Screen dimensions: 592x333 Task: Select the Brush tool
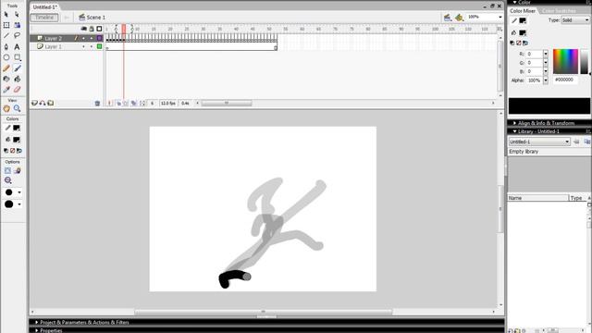tap(17, 68)
